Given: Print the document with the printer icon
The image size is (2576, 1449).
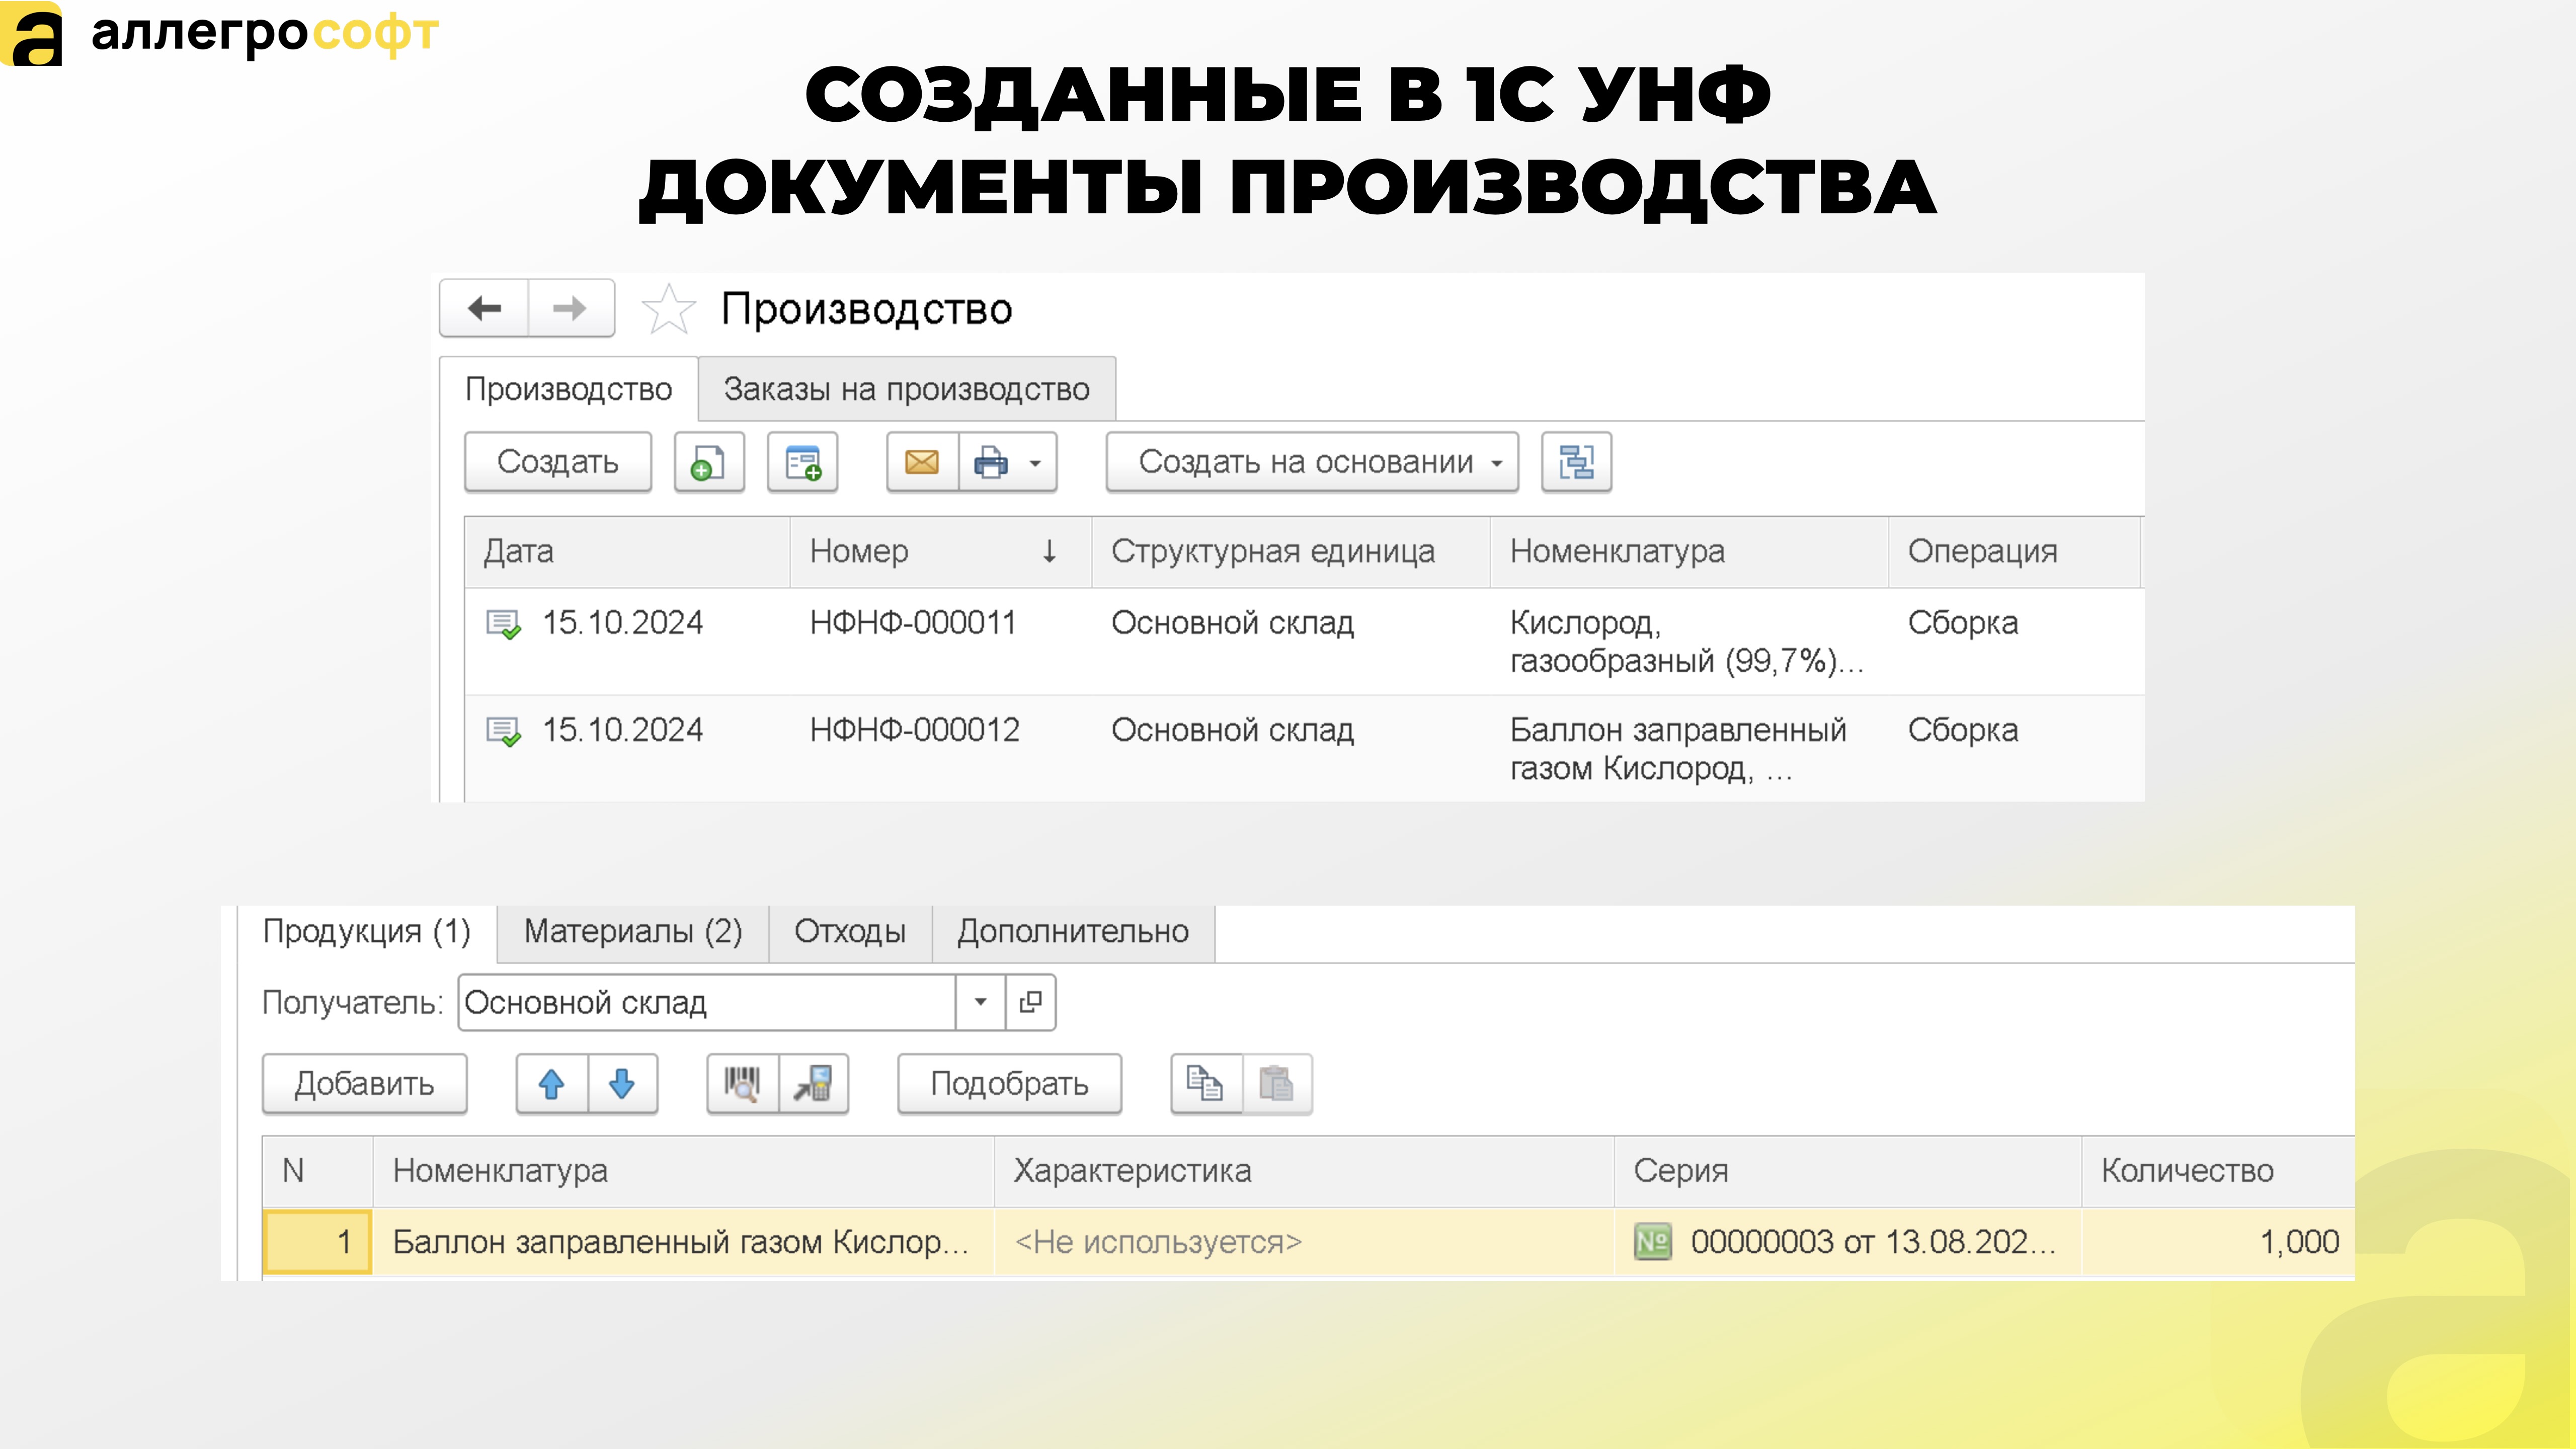Looking at the screenshot, I should (990, 462).
